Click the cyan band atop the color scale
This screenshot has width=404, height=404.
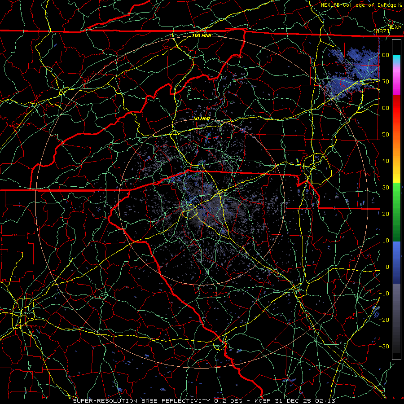396,58
